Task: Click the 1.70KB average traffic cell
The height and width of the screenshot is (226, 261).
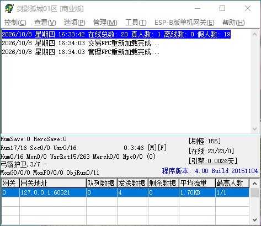Action: 197,192
